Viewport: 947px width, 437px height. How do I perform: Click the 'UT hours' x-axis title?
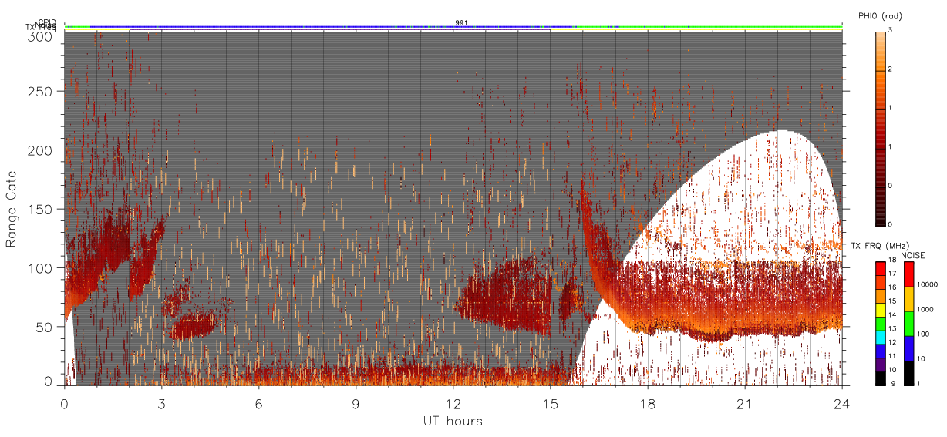point(453,421)
